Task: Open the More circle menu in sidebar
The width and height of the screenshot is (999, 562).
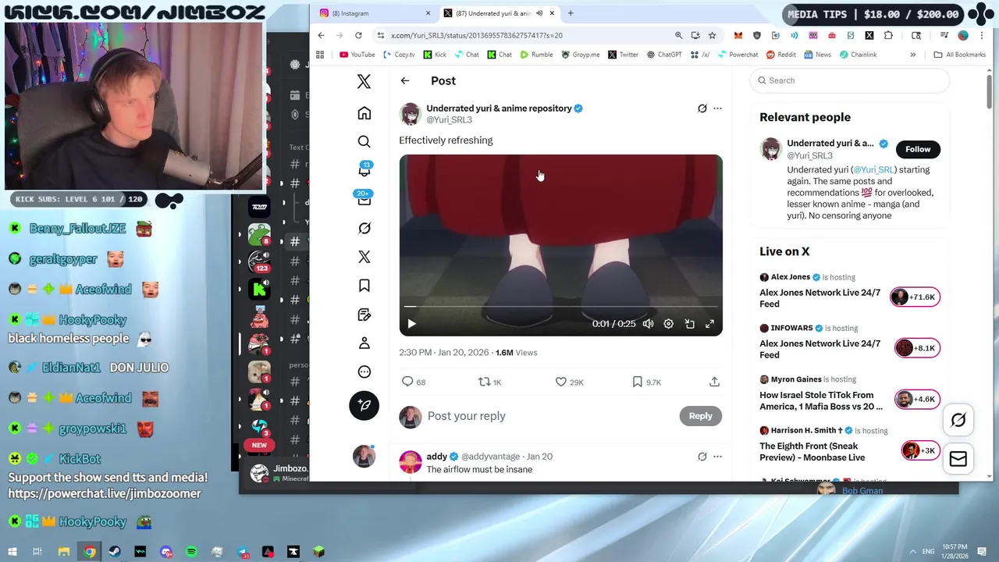Action: [364, 372]
